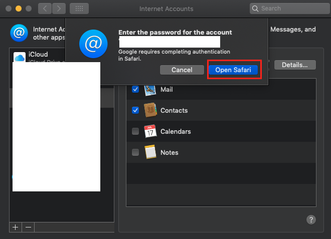Show all preferences grid button
Screen dimensions: 331x239
79,9
